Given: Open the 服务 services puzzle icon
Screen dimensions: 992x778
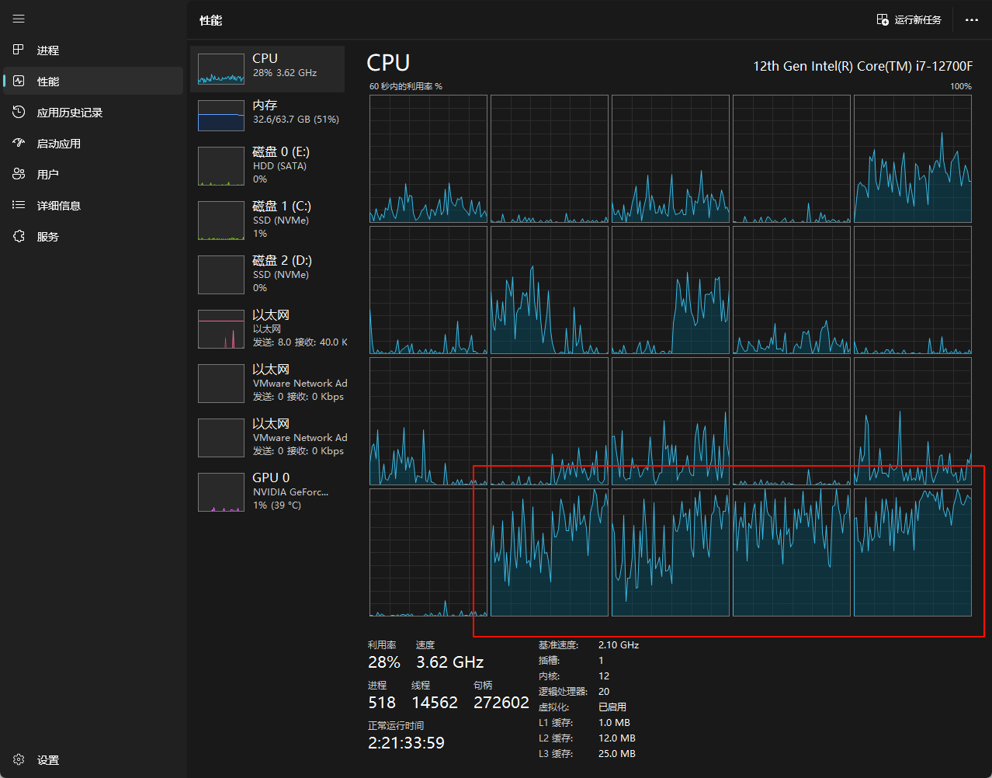Looking at the screenshot, I should pyautogui.click(x=19, y=236).
